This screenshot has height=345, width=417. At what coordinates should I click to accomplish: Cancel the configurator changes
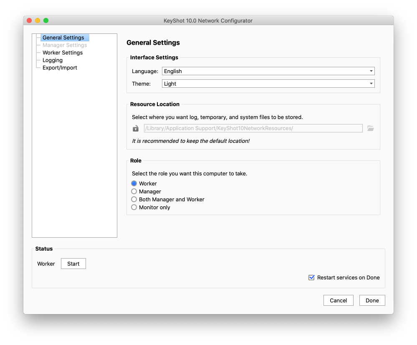338,300
